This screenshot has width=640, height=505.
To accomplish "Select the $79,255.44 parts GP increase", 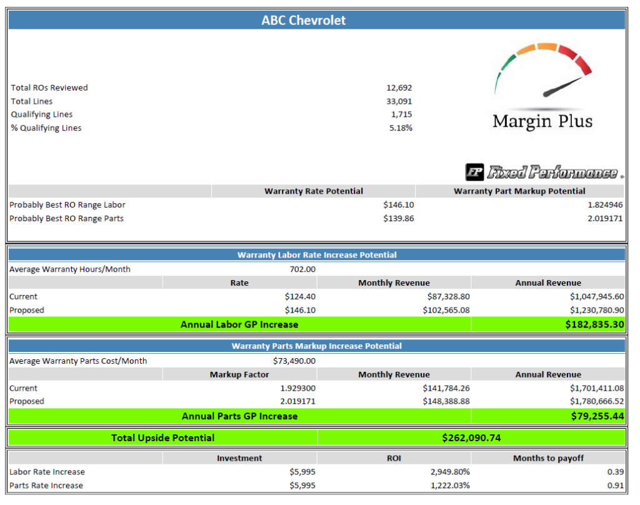I will (597, 416).
